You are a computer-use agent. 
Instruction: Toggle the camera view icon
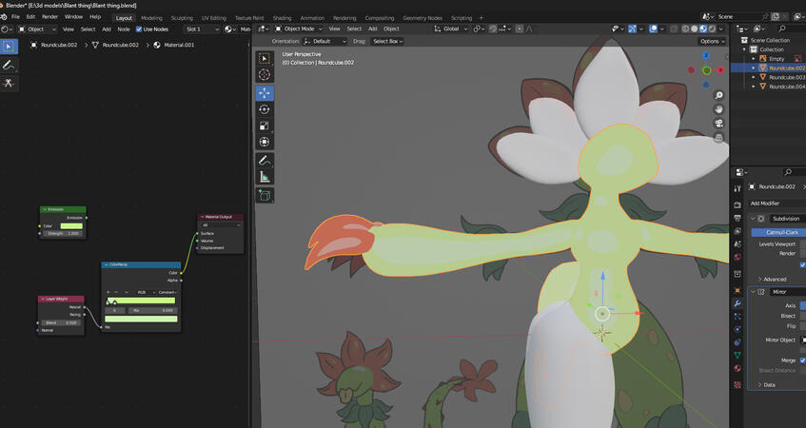tap(719, 124)
